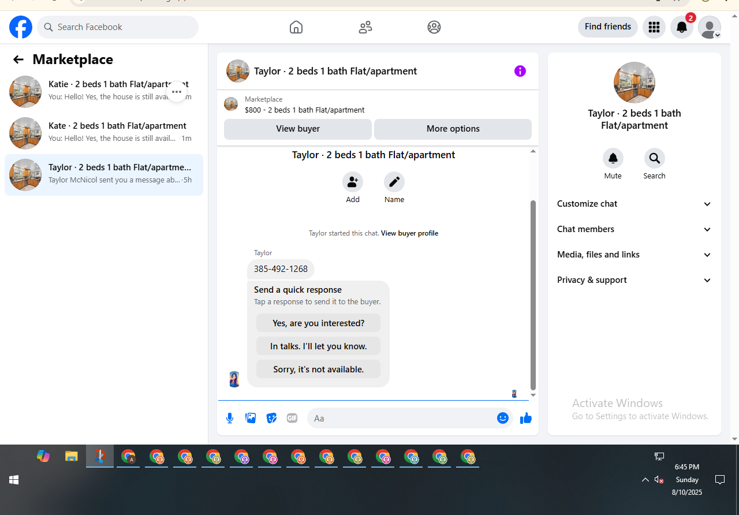The image size is (739, 515).
Task: Open the Home icon in top navigation
Action: 296,27
